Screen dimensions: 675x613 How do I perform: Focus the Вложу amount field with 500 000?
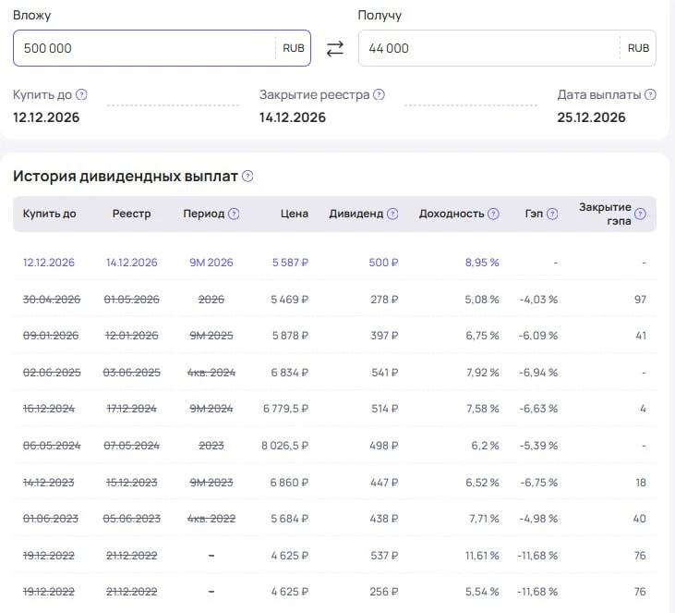pos(162,48)
